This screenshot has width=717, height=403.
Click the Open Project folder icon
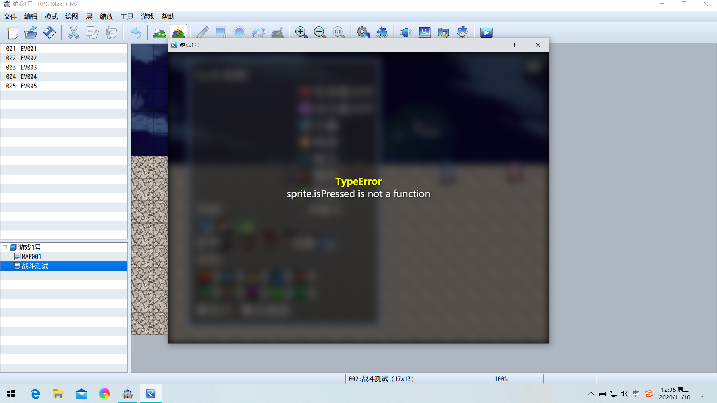click(31, 33)
